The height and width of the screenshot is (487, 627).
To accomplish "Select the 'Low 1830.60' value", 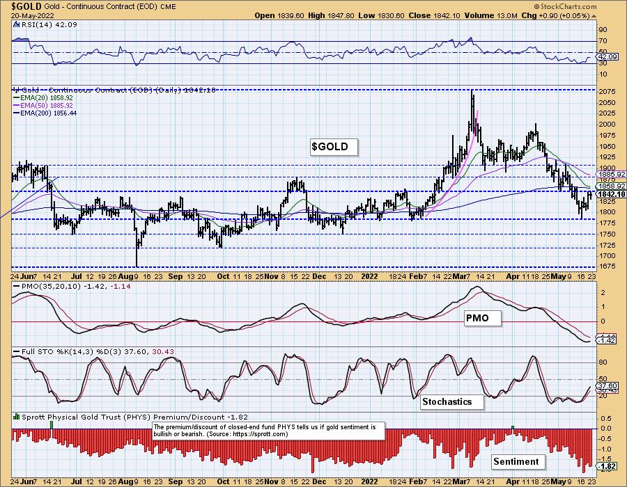I will (x=382, y=15).
